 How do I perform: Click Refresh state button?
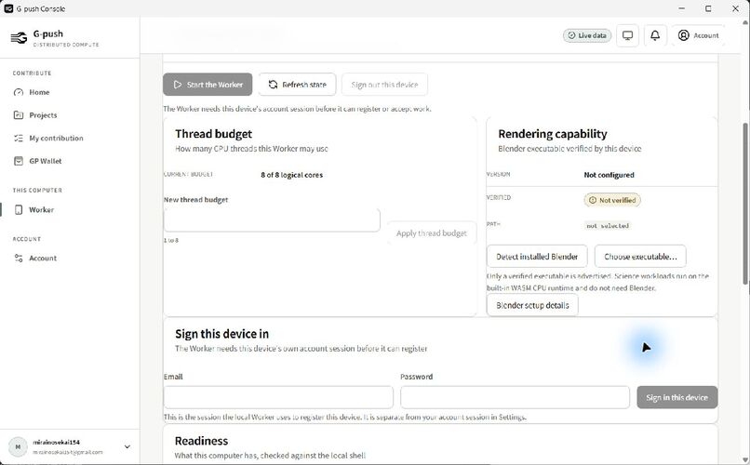[297, 85]
